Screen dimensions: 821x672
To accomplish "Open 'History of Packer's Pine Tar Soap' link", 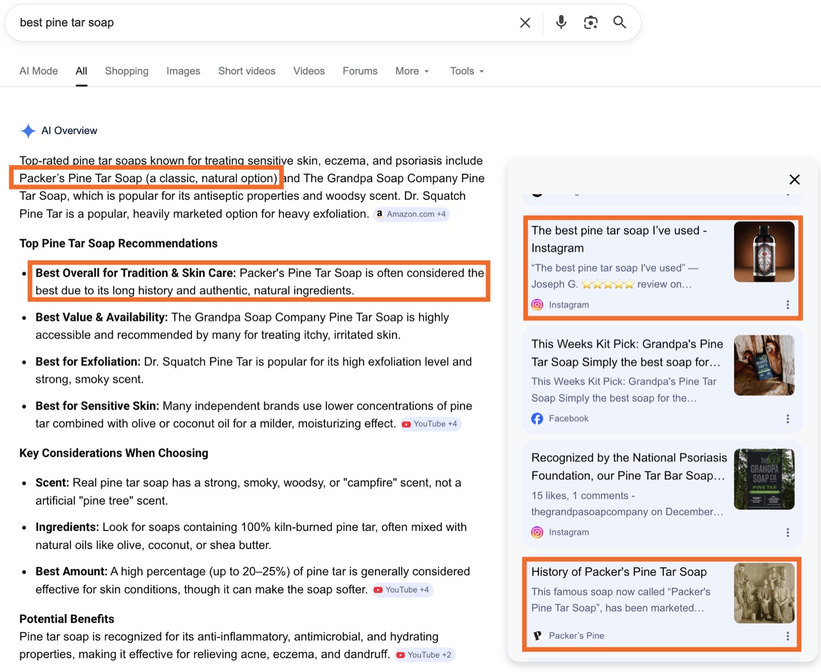I will (619, 572).
